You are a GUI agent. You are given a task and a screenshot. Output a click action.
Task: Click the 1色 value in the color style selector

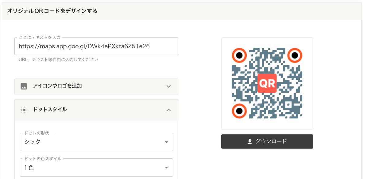coord(29,168)
